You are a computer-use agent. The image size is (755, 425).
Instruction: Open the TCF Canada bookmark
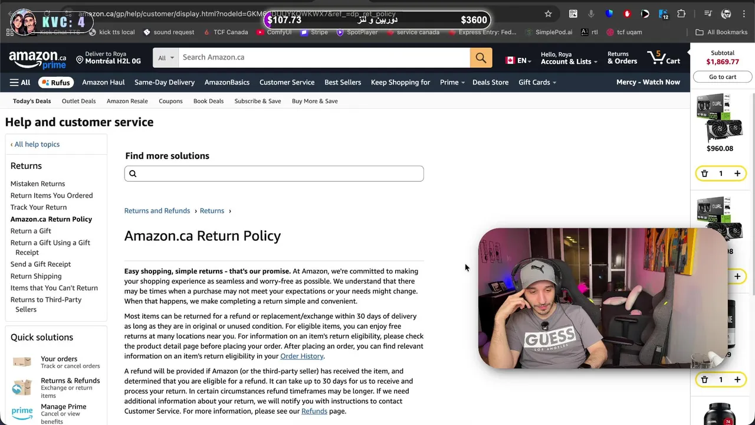click(x=225, y=32)
